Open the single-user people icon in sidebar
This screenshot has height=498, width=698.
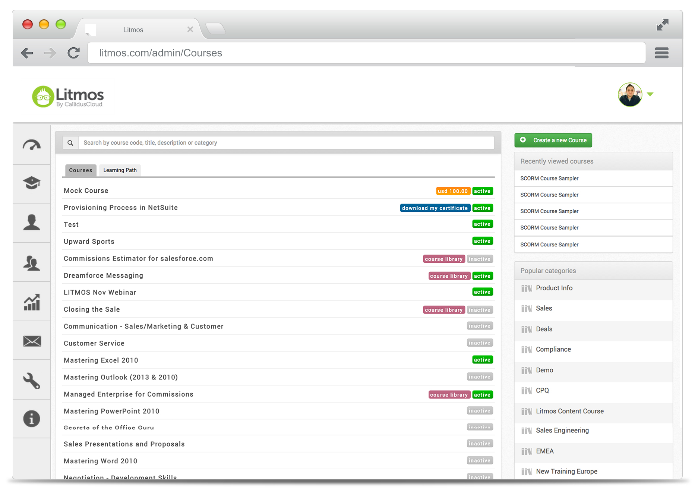32,223
